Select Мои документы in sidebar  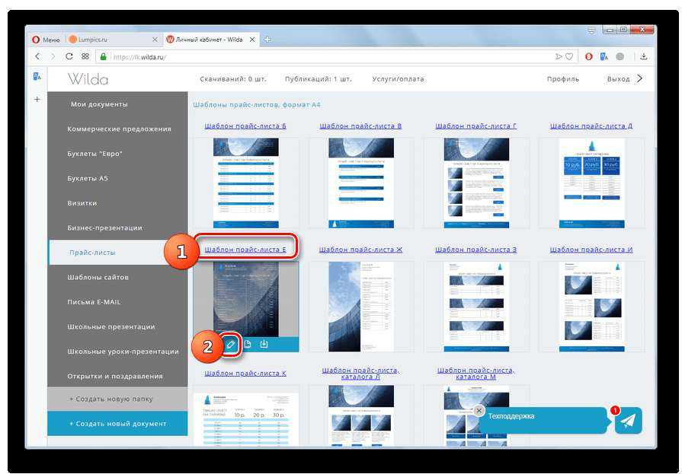pyautogui.click(x=118, y=104)
